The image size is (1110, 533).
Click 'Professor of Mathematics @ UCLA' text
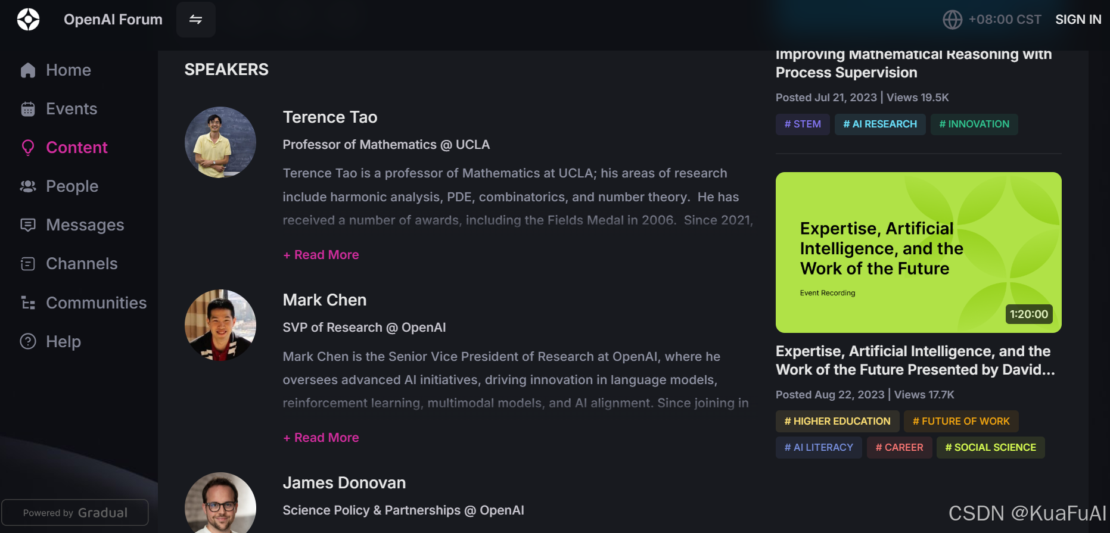386,145
